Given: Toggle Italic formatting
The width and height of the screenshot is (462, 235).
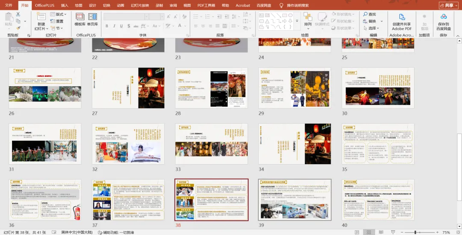Looking at the screenshot, I should tap(114, 26).
